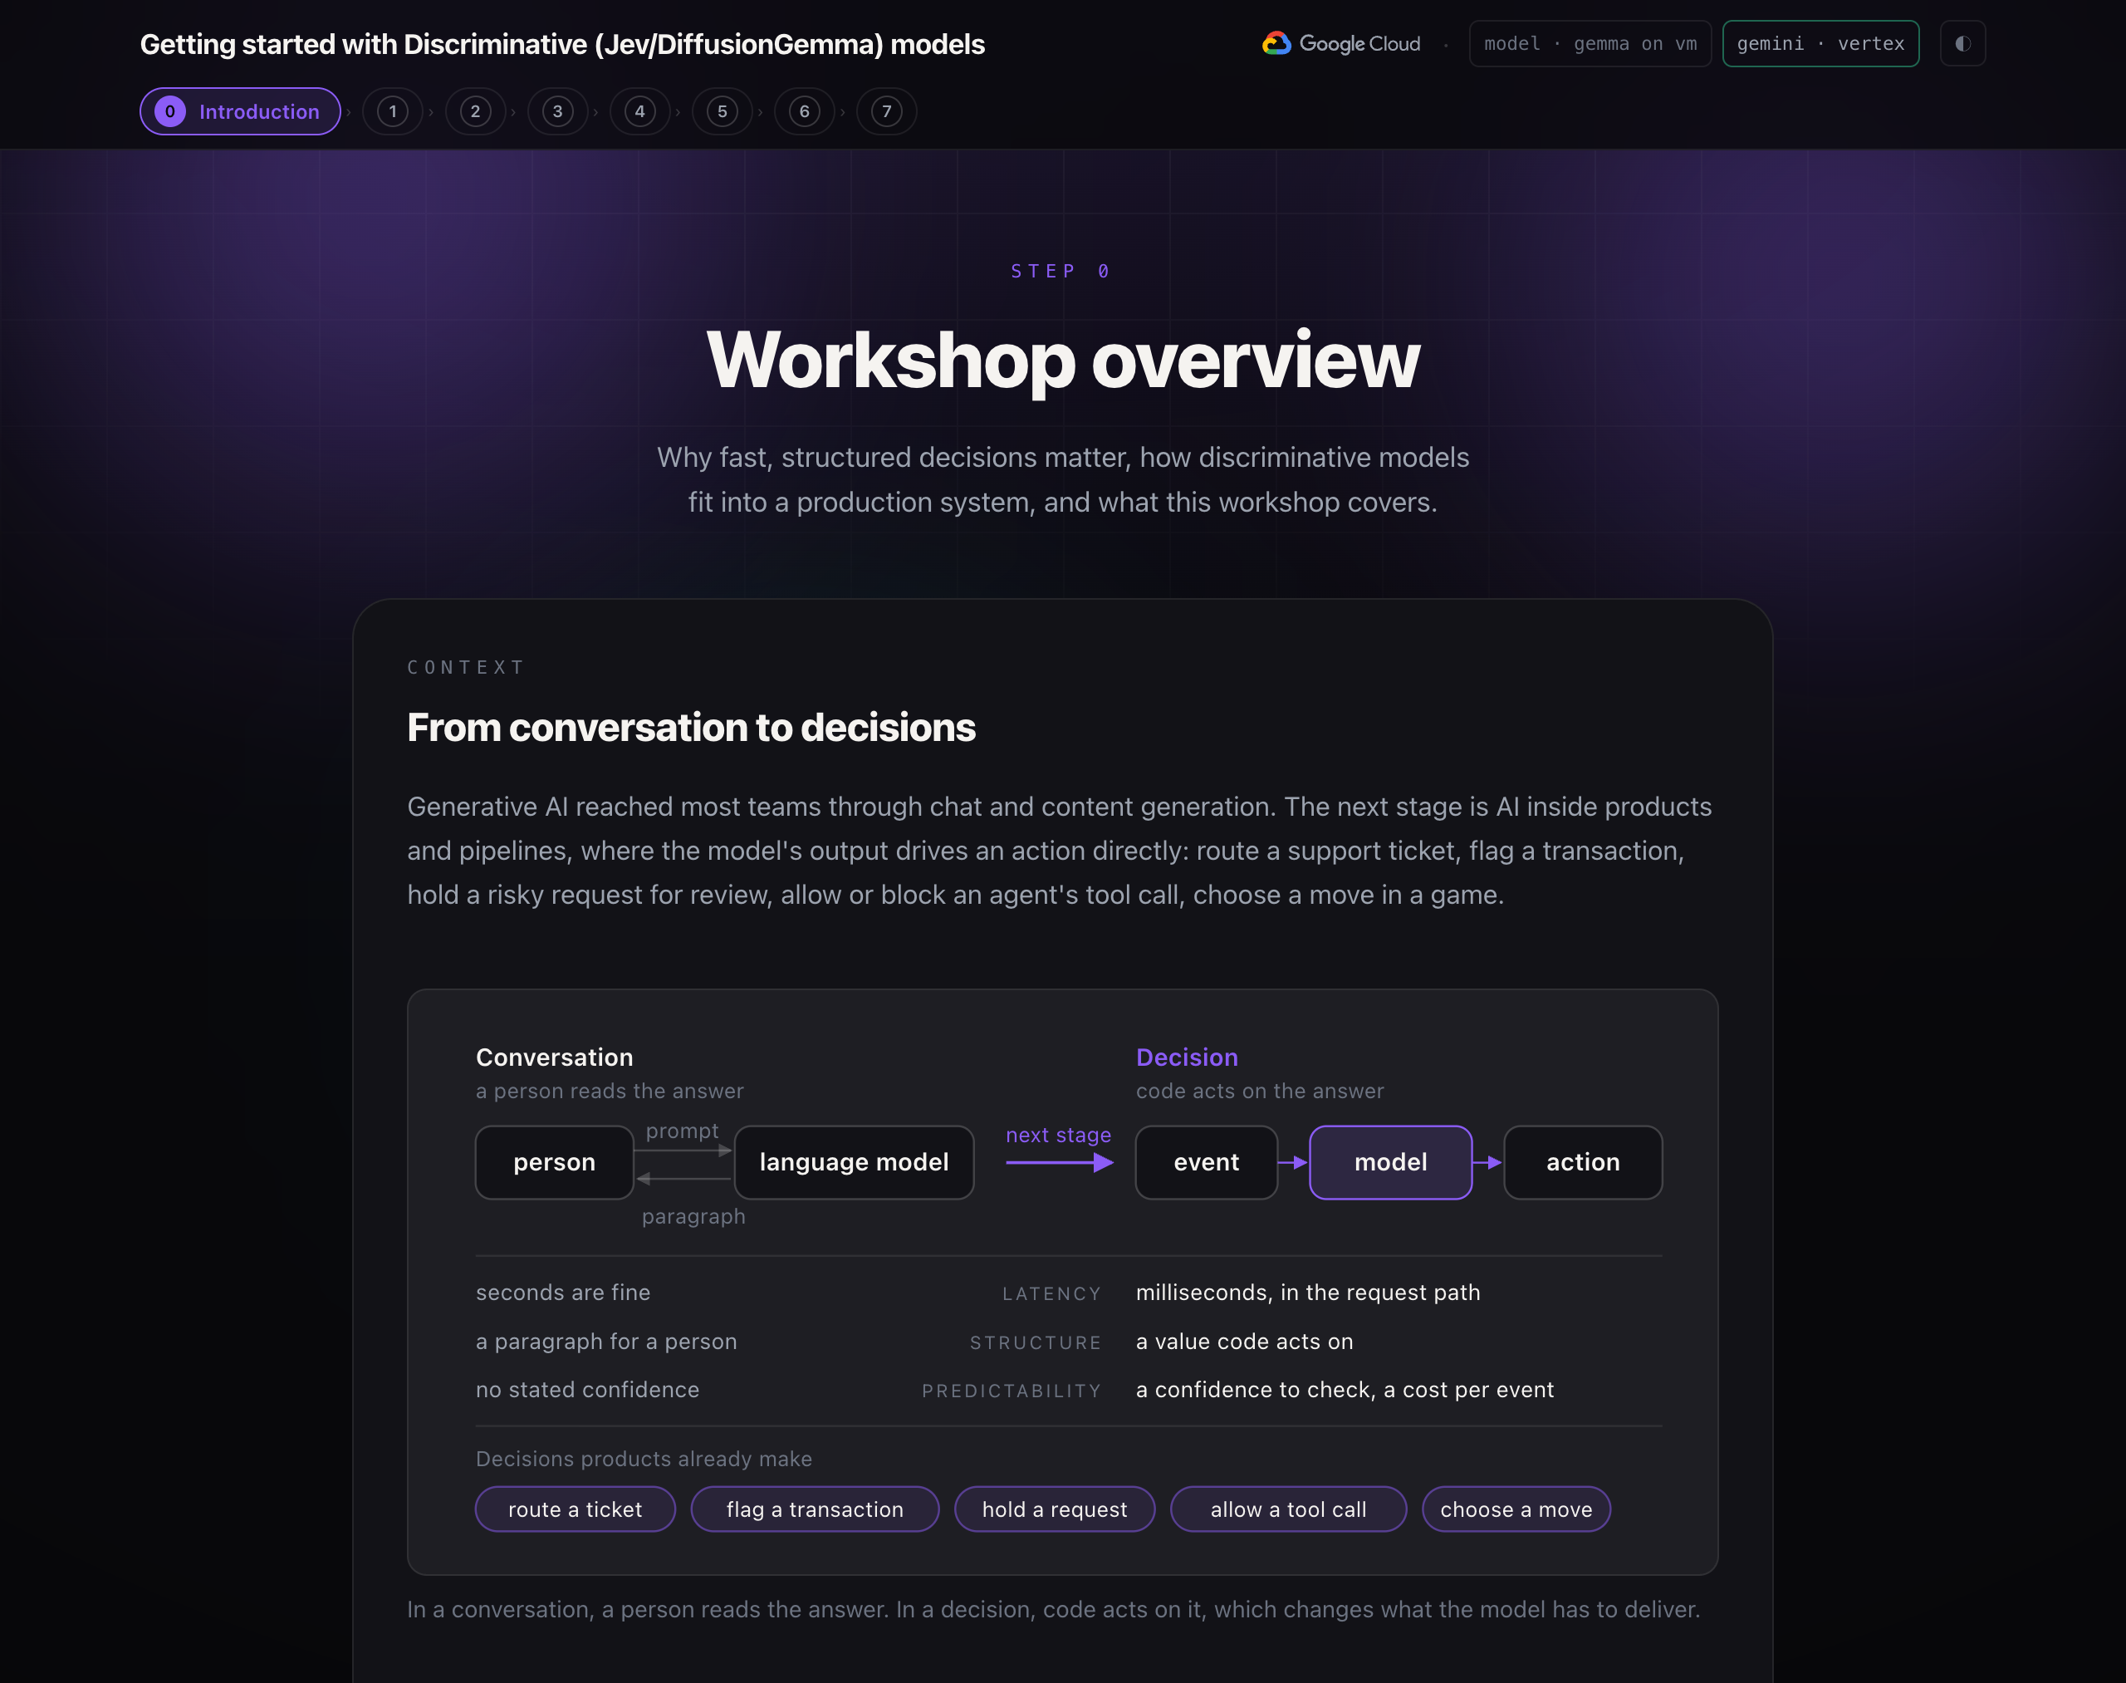Click the purple 'Decision' column heading
The height and width of the screenshot is (1683, 2126).
(x=1187, y=1057)
